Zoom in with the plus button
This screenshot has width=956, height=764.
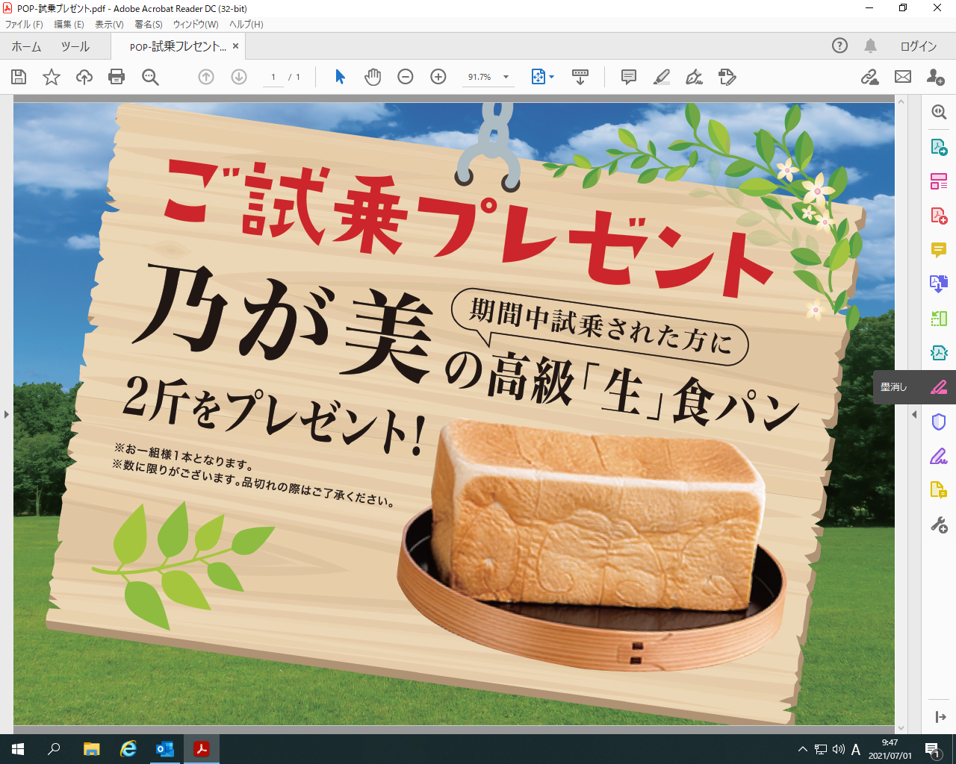coord(438,77)
